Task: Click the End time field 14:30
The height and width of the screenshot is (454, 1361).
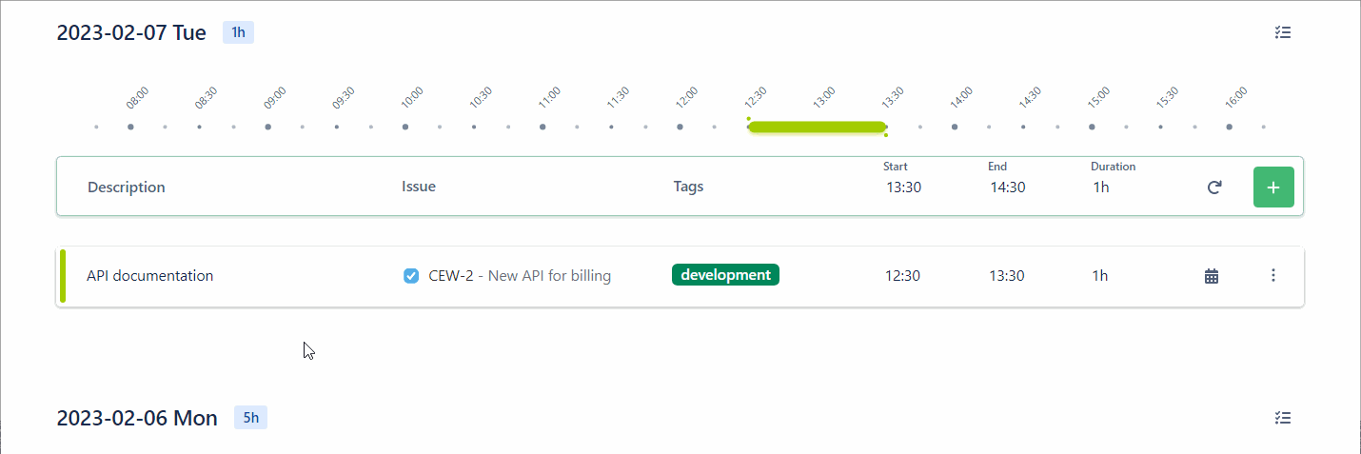Action: [1008, 188]
